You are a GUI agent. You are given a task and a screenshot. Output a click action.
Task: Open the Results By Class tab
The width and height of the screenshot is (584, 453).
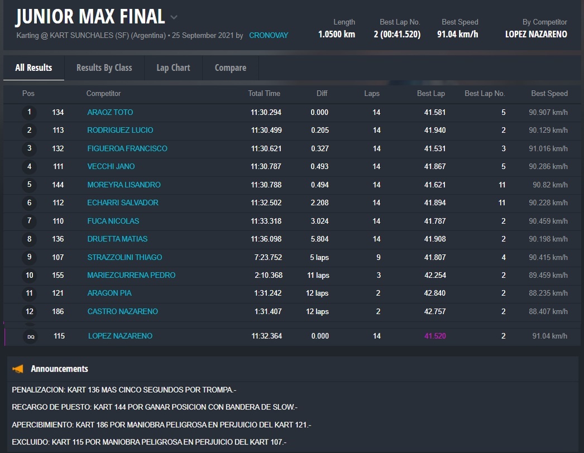tap(104, 68)
